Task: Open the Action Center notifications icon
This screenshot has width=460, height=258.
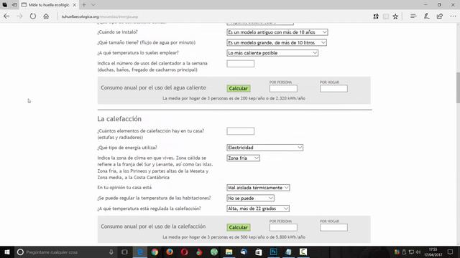Action: pyautogui.click(x=451, y=252)
